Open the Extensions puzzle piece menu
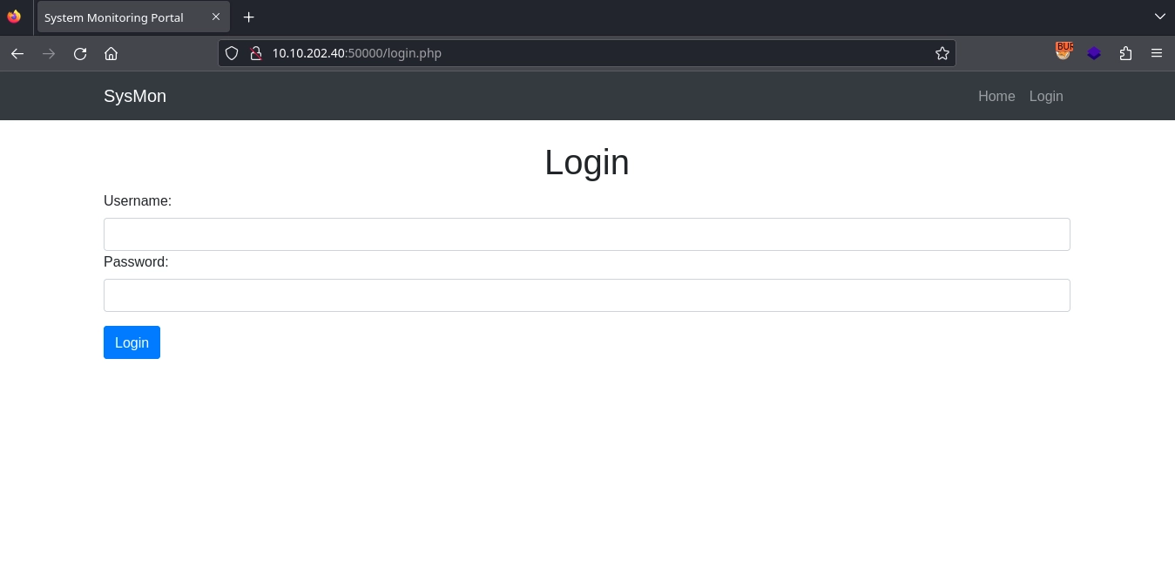 point(1125,53)
